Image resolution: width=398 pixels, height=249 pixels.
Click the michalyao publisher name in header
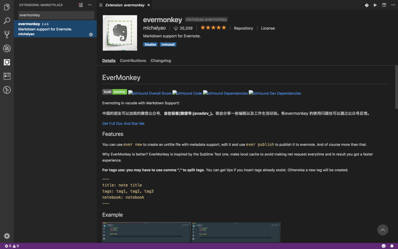tap(154, 28)
